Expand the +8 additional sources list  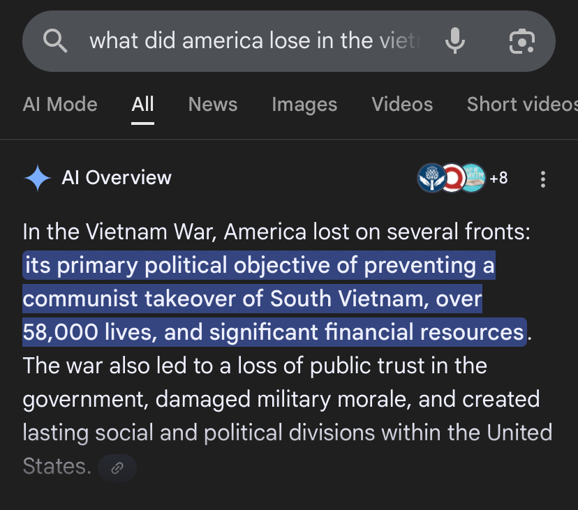(x=498, y=179)
